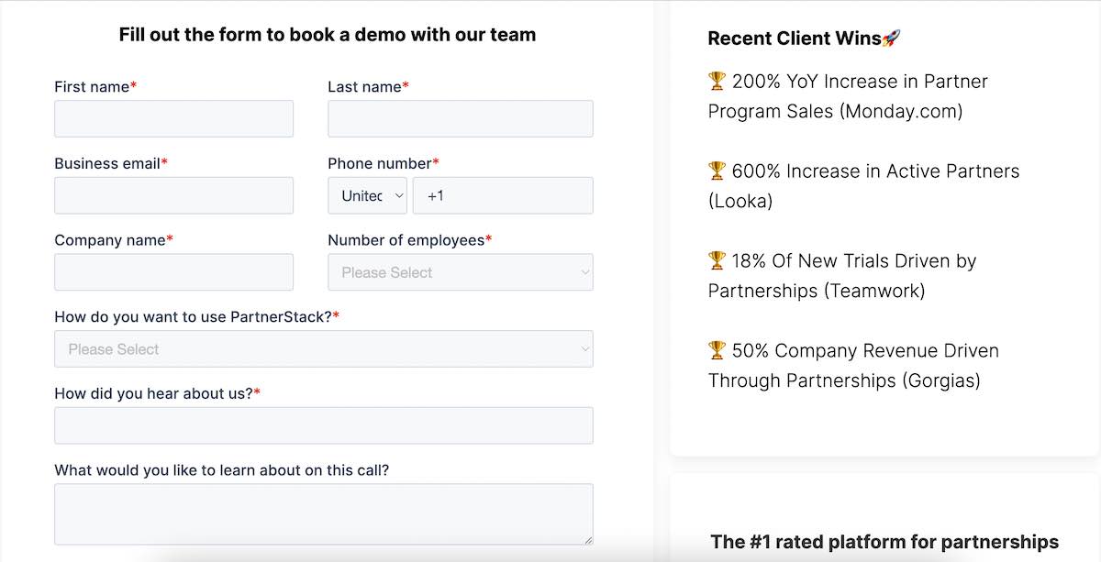1101x562 pixels.
Task: Click the Number of employees dropdown chevron
Action: click(585, 272)
